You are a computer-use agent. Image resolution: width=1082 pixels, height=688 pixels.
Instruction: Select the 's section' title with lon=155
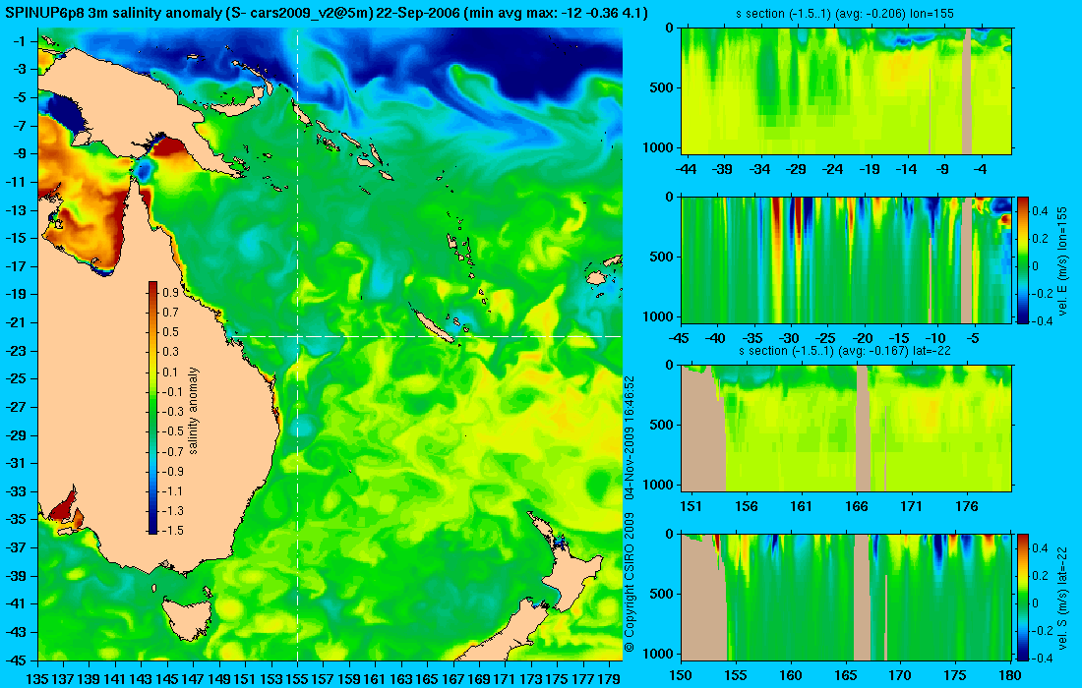click(846, 14)
